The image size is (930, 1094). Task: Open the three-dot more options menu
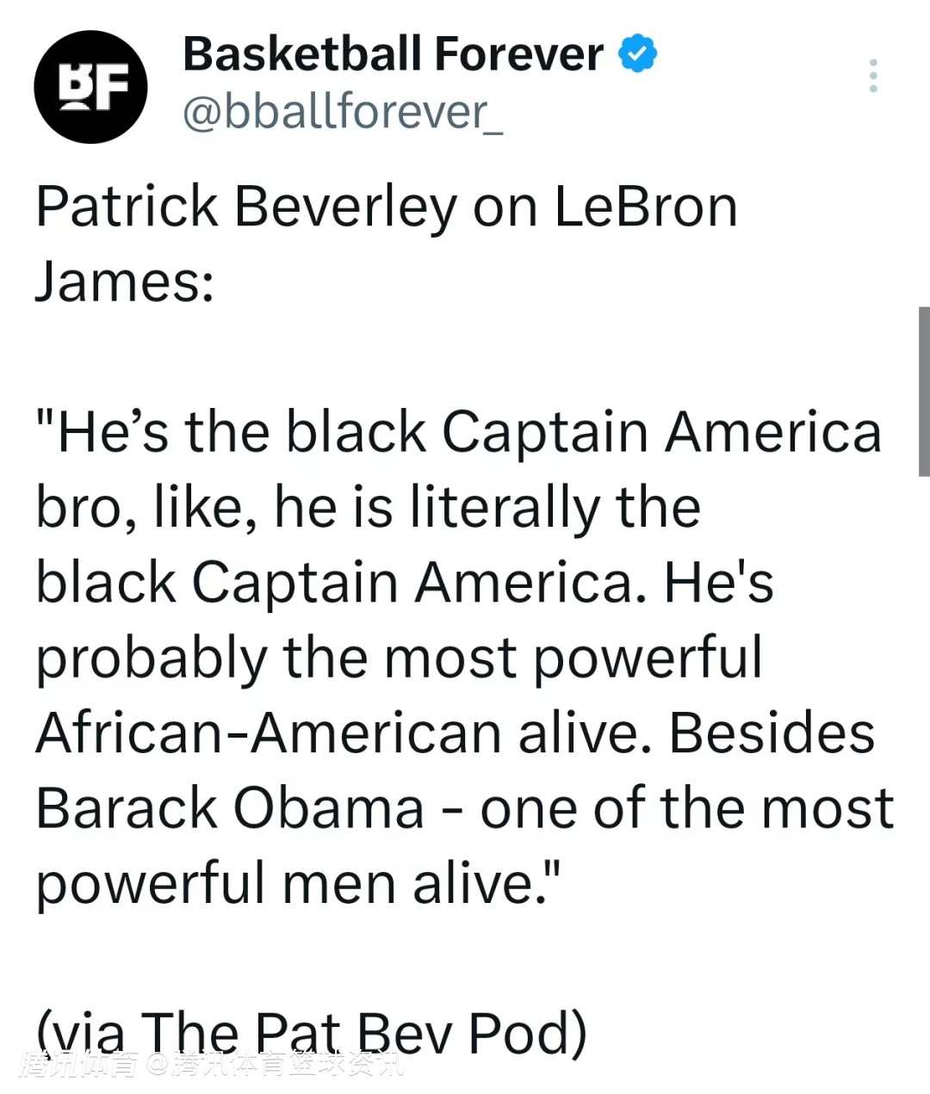pos(873,76)
